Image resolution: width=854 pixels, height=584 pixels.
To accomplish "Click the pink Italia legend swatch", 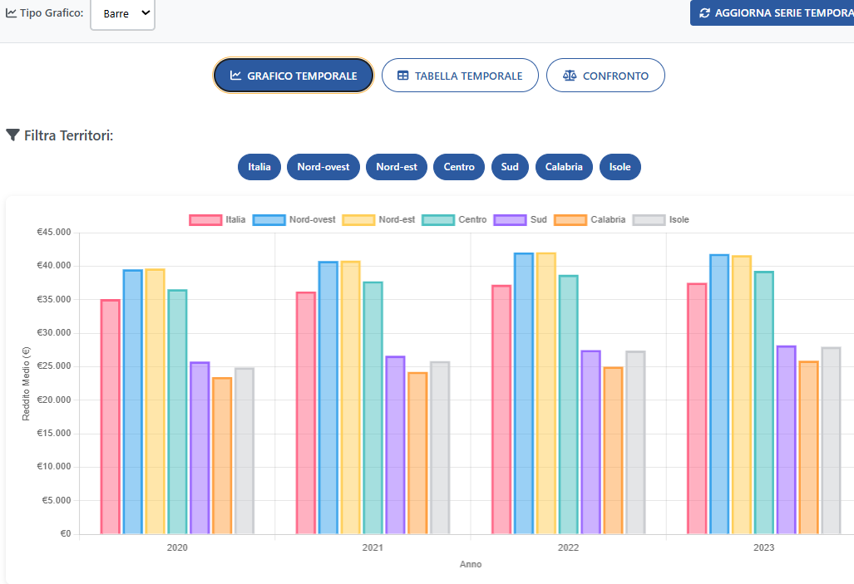I will pos(205,220).
